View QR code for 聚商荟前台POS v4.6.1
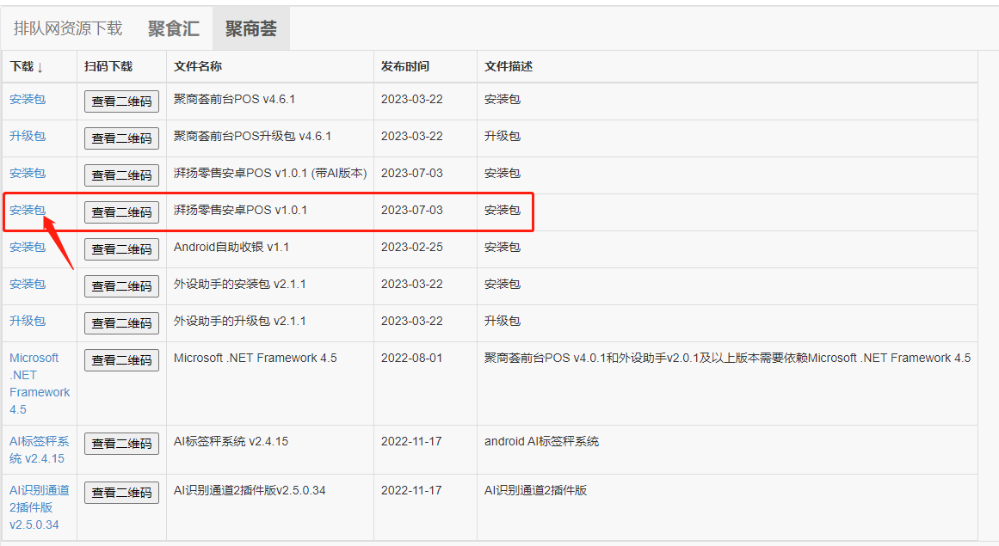The image size is (999, 546). pos(121,101)
